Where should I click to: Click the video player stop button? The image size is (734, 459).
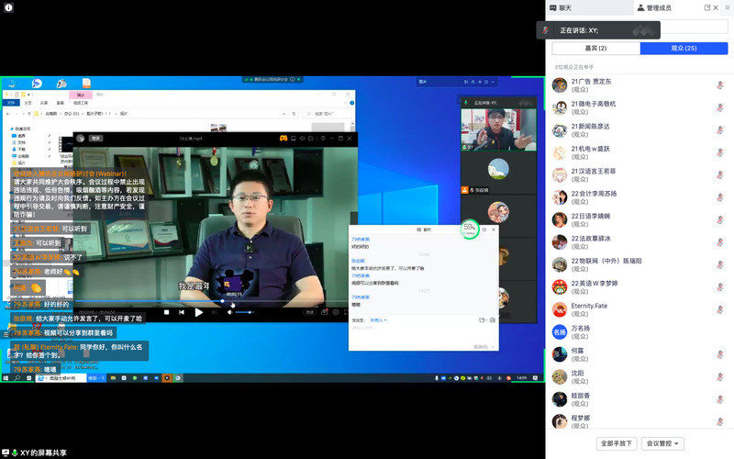[166, 312]
